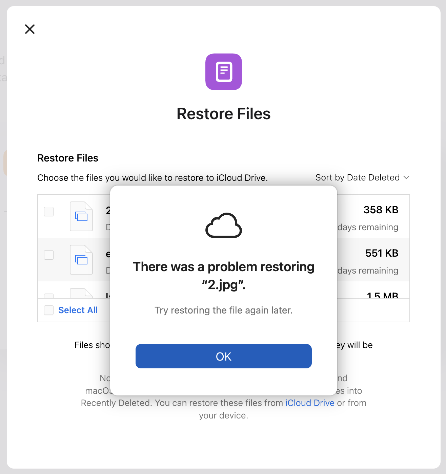Click the X icon to close Restore Files
446x474 pixels.
click(30, 29)
